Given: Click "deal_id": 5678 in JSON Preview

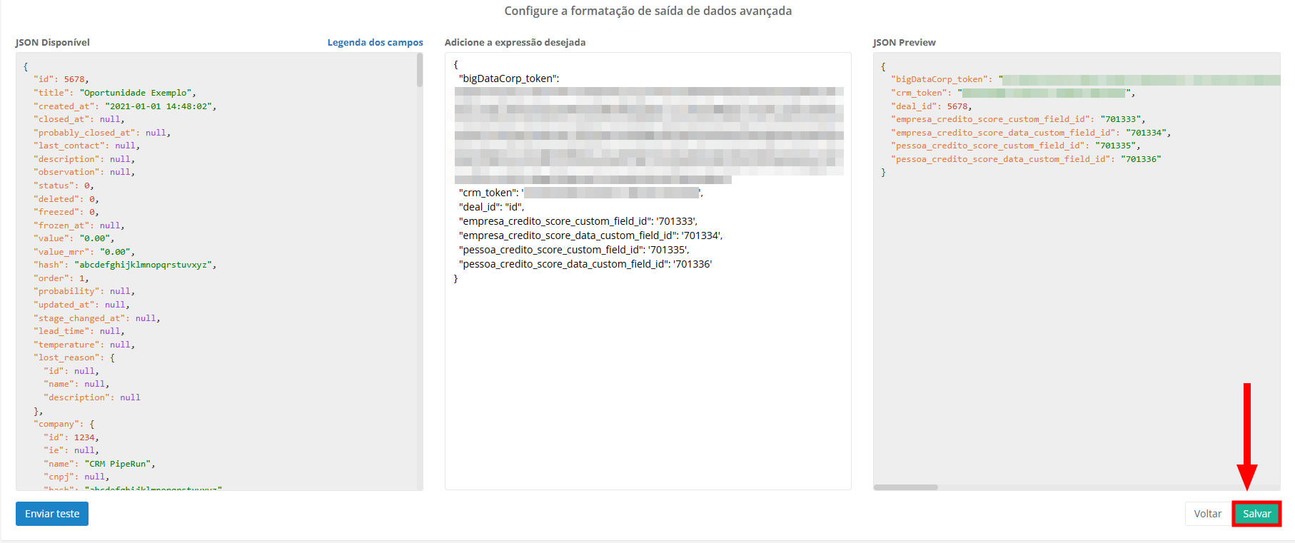Looking at the screenshot, I should point(931,106).
